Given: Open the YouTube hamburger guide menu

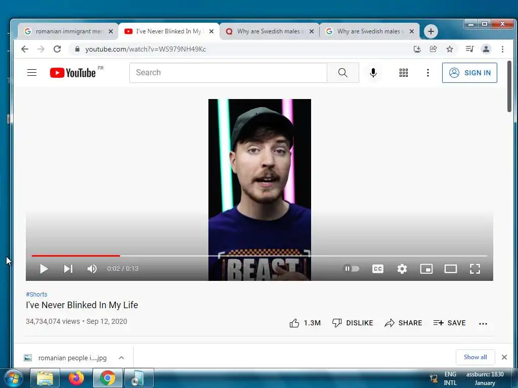Looking at the screenshot, I should [32, 73].
